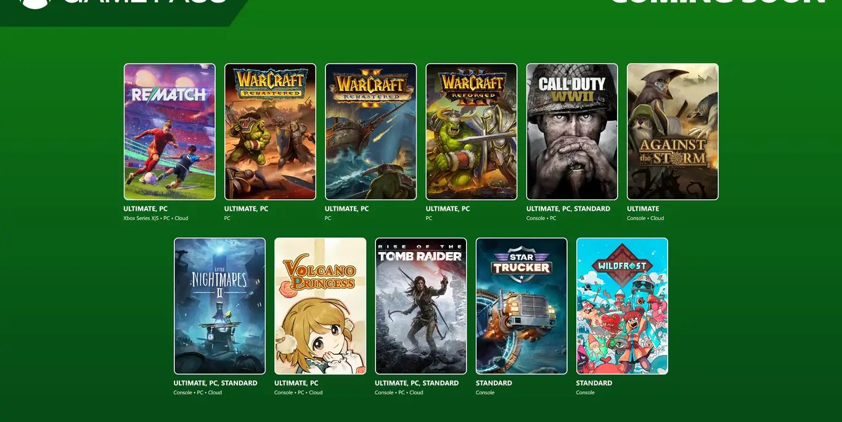842x422 pixels.
Task: Click the Warcraft III Reforged cover
Action: [x=472, y=132]
